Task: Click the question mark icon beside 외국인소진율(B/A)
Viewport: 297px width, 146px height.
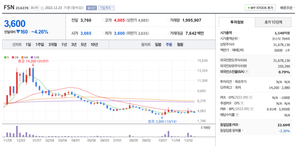Action: (x=247, y=72)
